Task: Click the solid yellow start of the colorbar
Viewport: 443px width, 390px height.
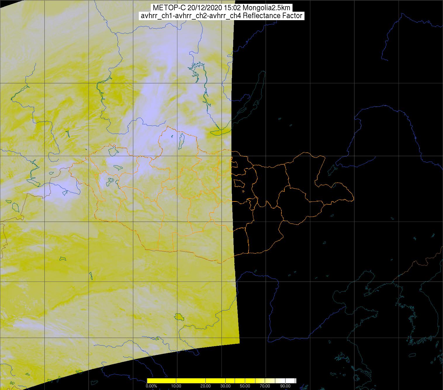Action: (x=162, y=380)
